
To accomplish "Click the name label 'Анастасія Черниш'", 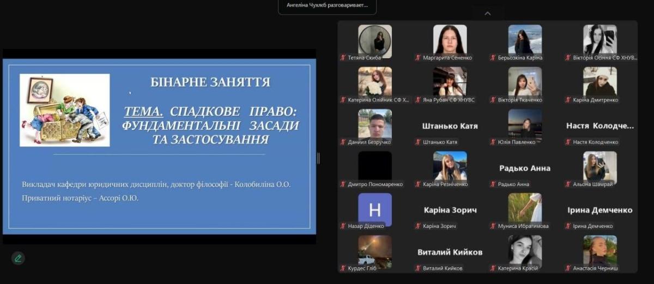I will [x=596, y=268].
